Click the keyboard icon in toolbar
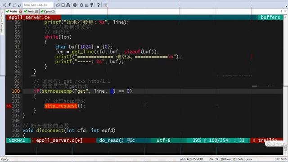 (x=86, y=5)
